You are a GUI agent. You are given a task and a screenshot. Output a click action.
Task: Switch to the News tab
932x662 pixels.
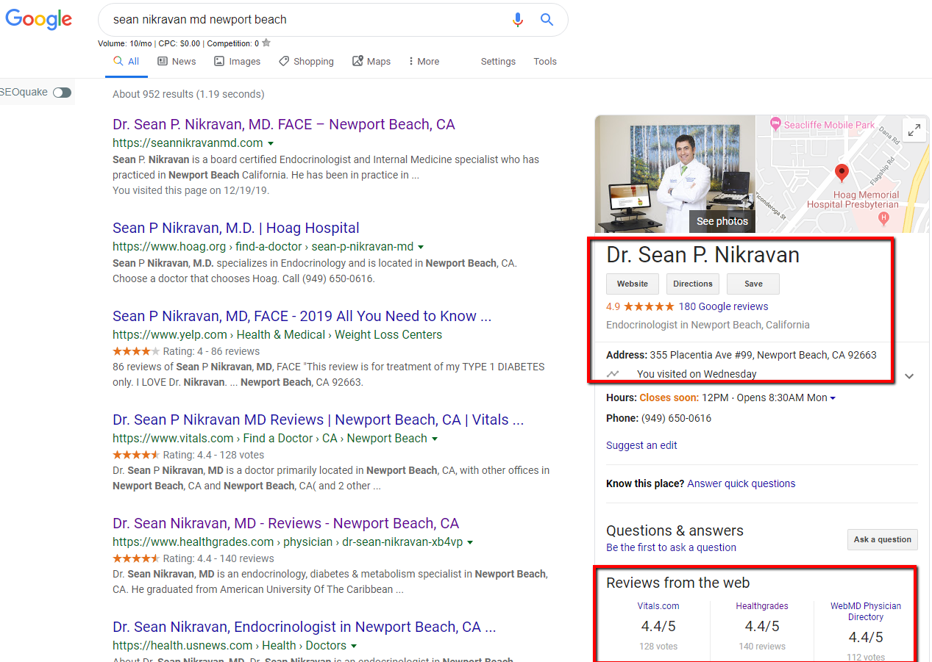click(x=177, y=62)
